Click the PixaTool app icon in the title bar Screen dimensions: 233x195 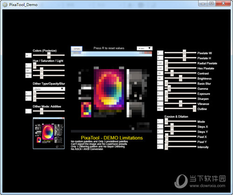point(5,5)
